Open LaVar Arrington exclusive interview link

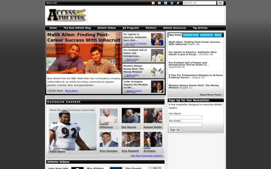tap(150, 149)
